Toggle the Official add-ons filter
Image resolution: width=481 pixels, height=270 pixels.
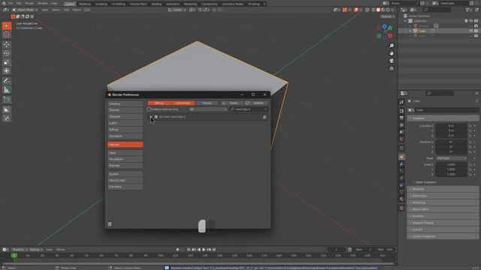click(159, 103)
